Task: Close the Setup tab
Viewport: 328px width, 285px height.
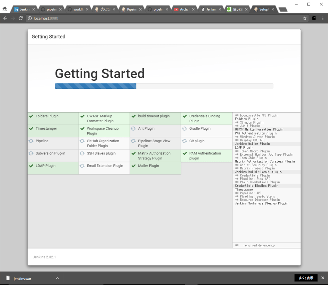Action: point(273,9)
